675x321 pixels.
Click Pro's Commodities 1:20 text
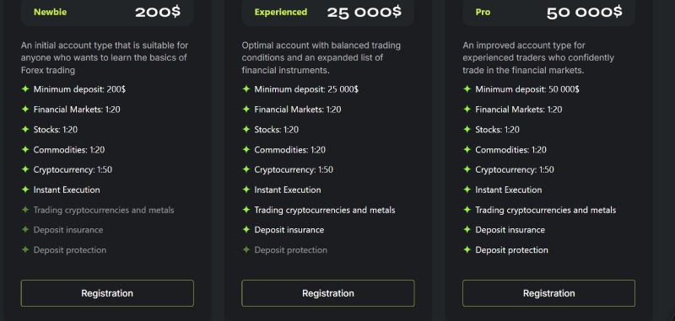click(x=510, y=150)
